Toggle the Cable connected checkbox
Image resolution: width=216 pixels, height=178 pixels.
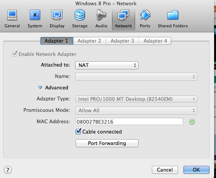(x=78, y=132)
